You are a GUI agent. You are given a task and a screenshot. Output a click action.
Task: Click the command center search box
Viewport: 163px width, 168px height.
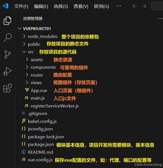[x=157, y=6]
